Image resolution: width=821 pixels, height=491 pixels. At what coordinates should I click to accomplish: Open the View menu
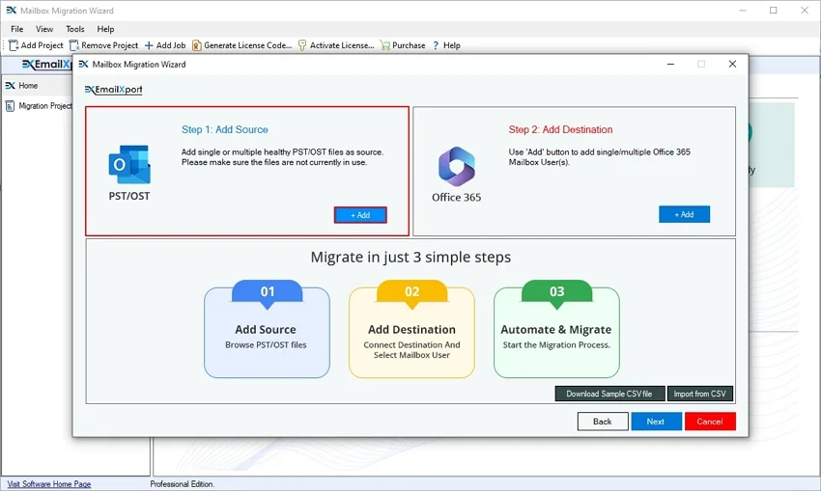point(44,30)
